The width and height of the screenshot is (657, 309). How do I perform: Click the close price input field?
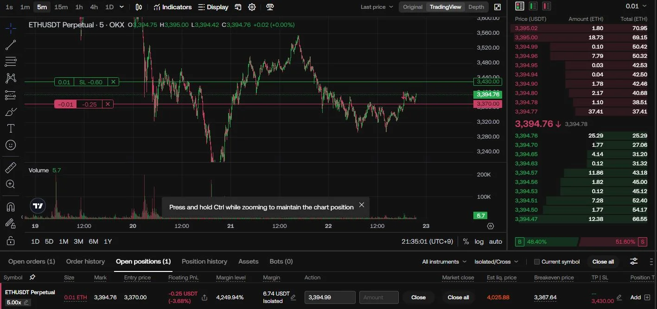(330, 297)
